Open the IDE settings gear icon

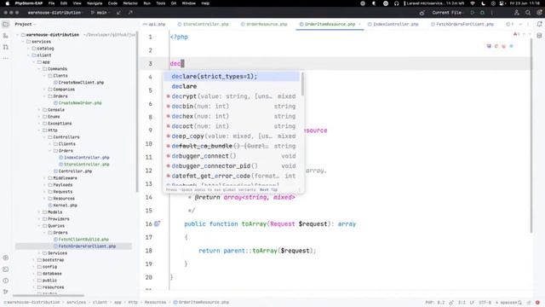[x=539, y=13]
